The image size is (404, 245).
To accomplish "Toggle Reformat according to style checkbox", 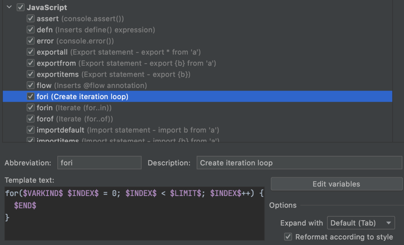I will (288, 237).
